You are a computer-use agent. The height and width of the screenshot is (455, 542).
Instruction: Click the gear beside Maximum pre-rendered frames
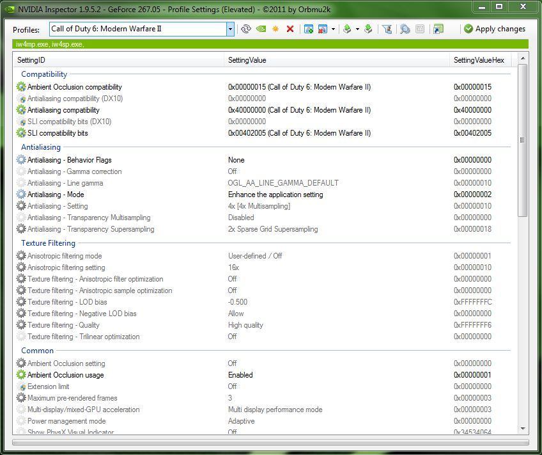pos(21,398)
